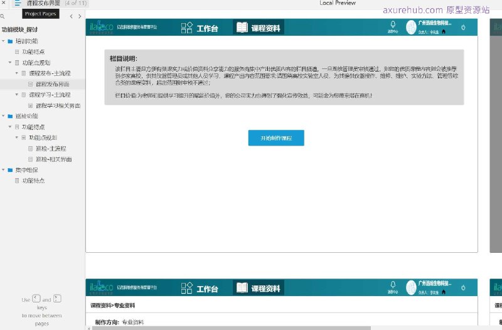The image size is (502, 330).
Task: Click the power icon in lower page header
Action: (463, 288)
